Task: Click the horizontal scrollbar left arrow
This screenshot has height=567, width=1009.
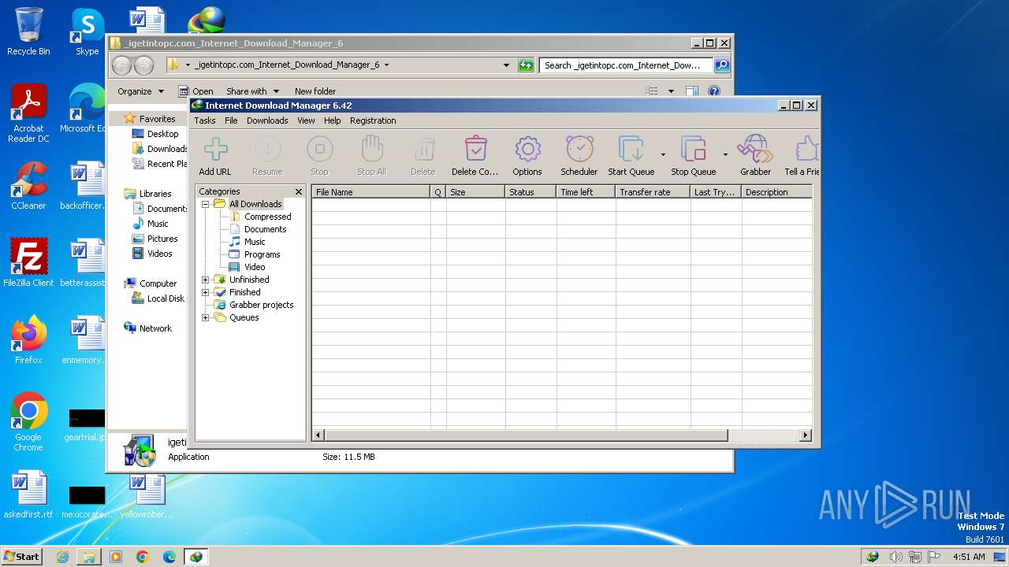Action: pyautogui.click(x=318, y=435)
